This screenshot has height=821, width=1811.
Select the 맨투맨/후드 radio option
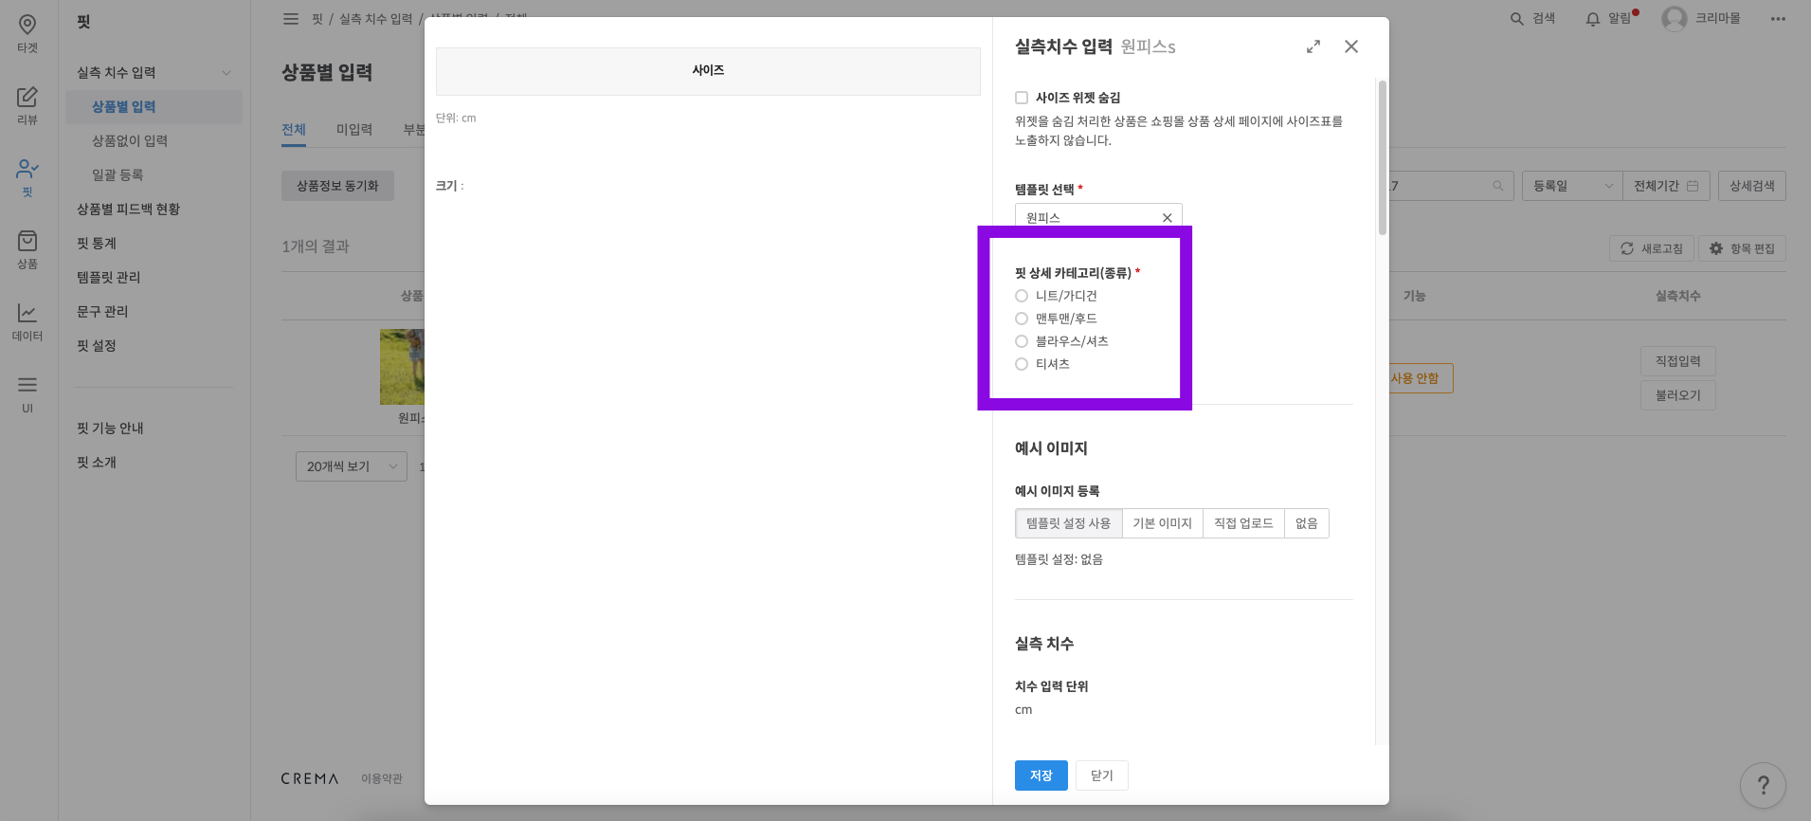[1022, 319]
